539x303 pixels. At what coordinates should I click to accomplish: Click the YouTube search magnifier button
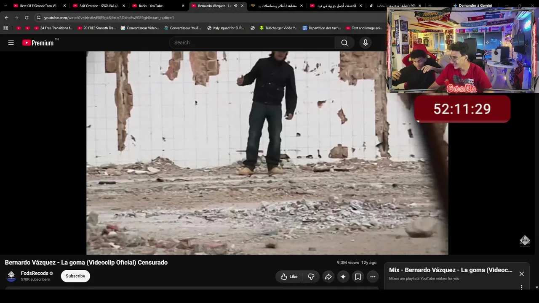(x=344, y=43)
